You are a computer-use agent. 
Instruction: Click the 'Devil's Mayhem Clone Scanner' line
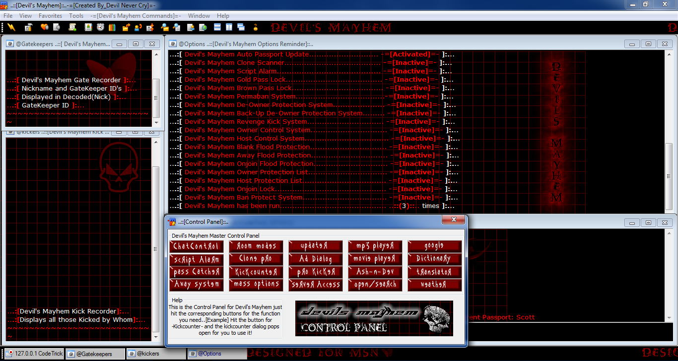312,63
